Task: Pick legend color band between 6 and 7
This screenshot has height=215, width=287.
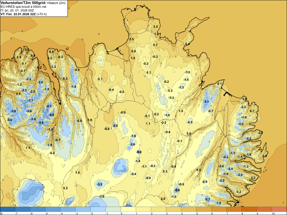Action: [x=219, y=209]
